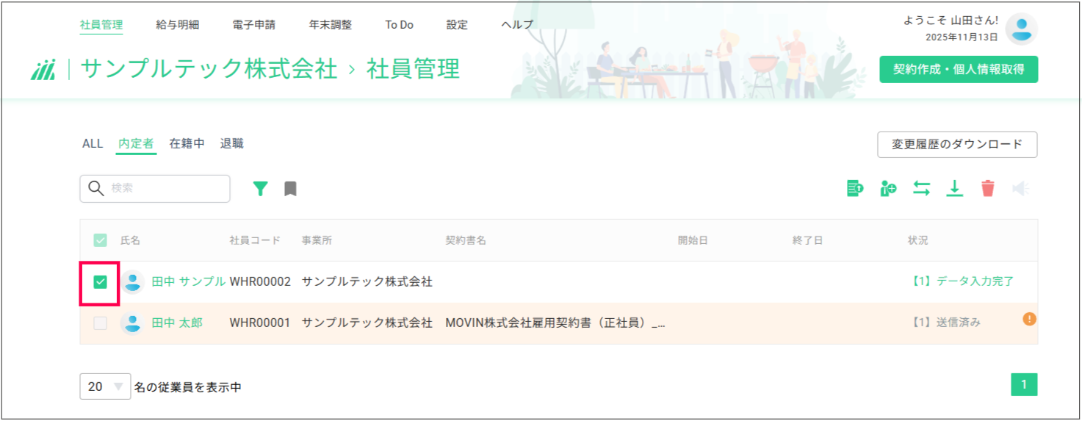Open 田中 太郎 employee link

click(x=177, y=323)
